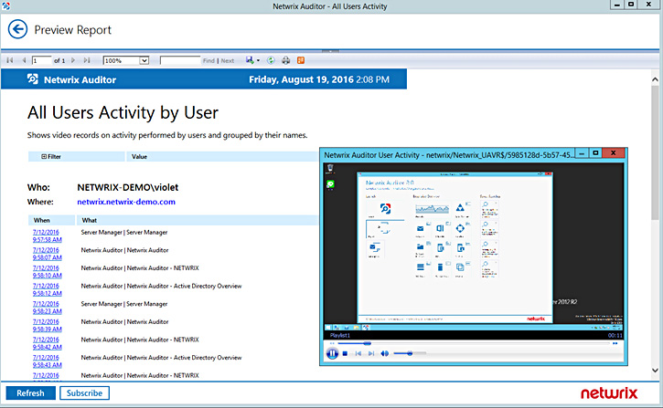Click the Playlist1 label in player
Viewport: 663px width, 408px height.
(x=339, y=335)
